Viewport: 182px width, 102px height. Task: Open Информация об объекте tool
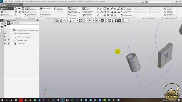pyautogui.click(x=127, y=8)
